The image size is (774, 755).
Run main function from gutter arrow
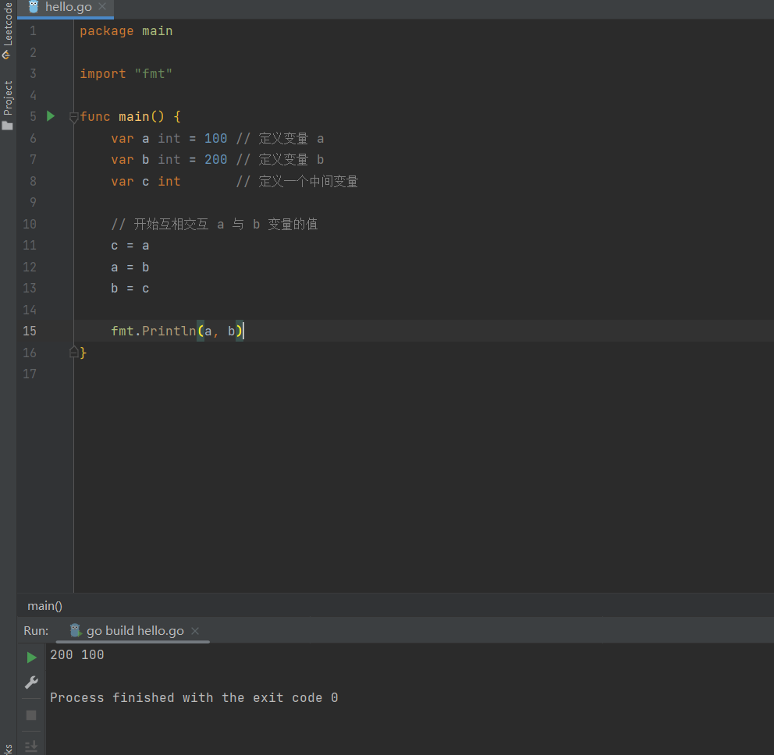pos(51,116)
